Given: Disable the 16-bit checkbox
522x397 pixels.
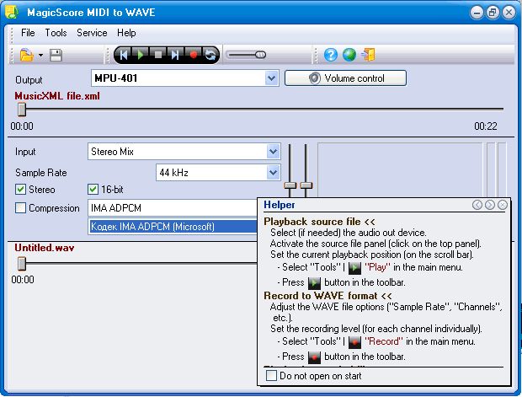Looking at the screenshot, I should (x=93, y=190).
